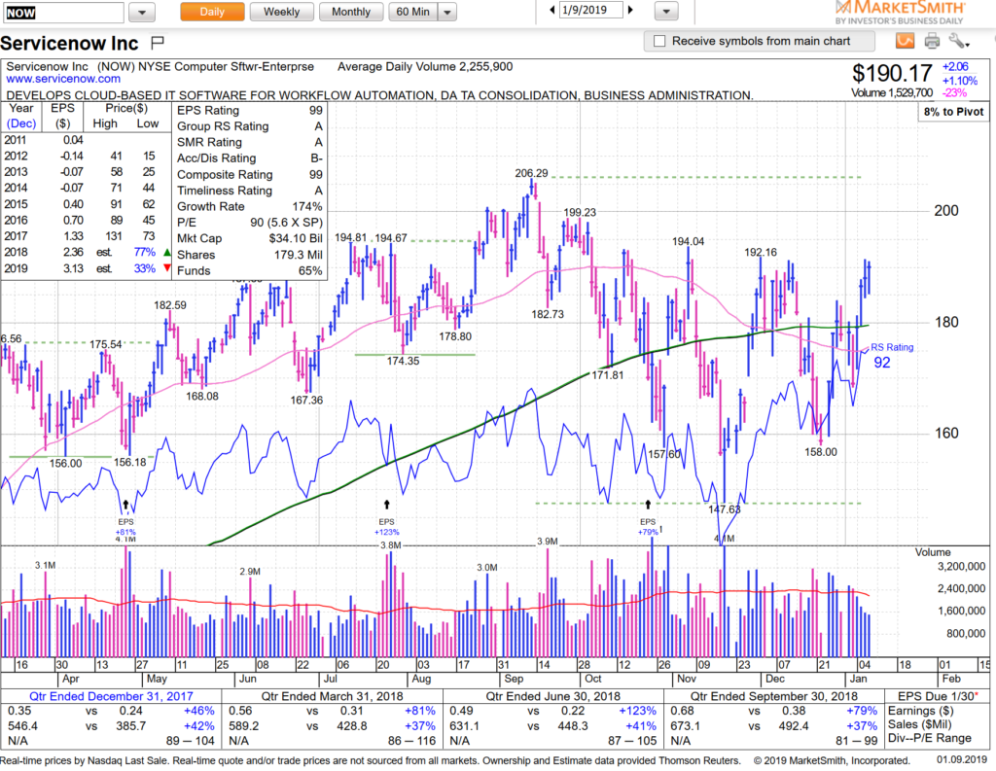Image resolution: width=996 pixels, height=771 pixels.
Task: Click the 192.16 price label on chart
Action: click(761, 252)
